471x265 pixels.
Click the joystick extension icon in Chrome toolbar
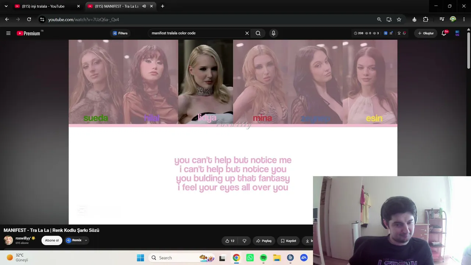pyautogui.click(x=414, y=20)
